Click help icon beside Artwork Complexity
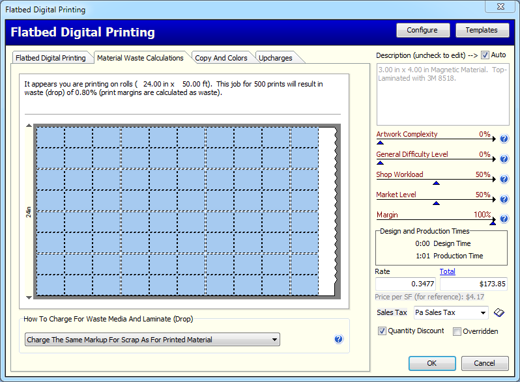The height and width of the screenshot is (382, 520). click(504, 139)
